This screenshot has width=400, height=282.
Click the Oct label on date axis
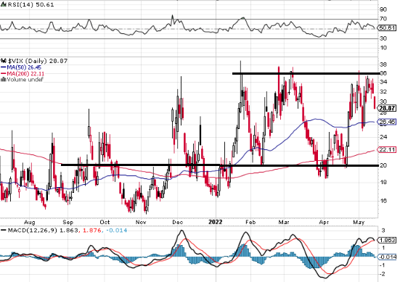click(105, 222)
